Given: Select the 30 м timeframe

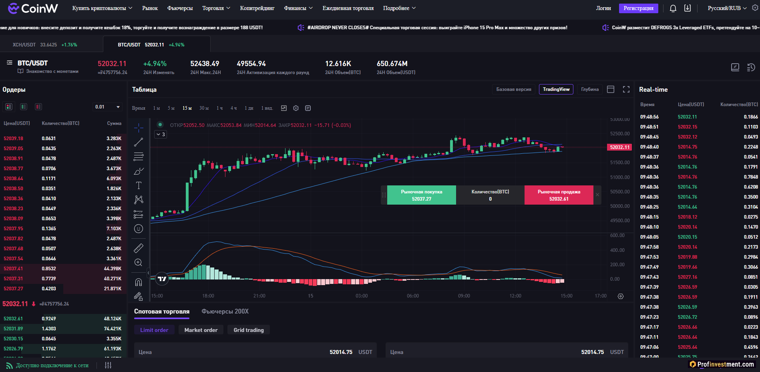Looking at the screenshot, I should 204,108.
